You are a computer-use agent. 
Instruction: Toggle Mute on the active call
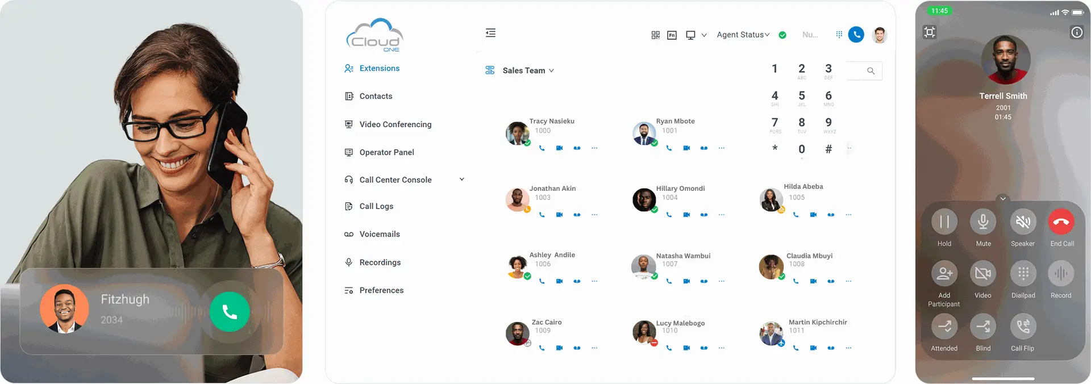click(x=983, y=222)
